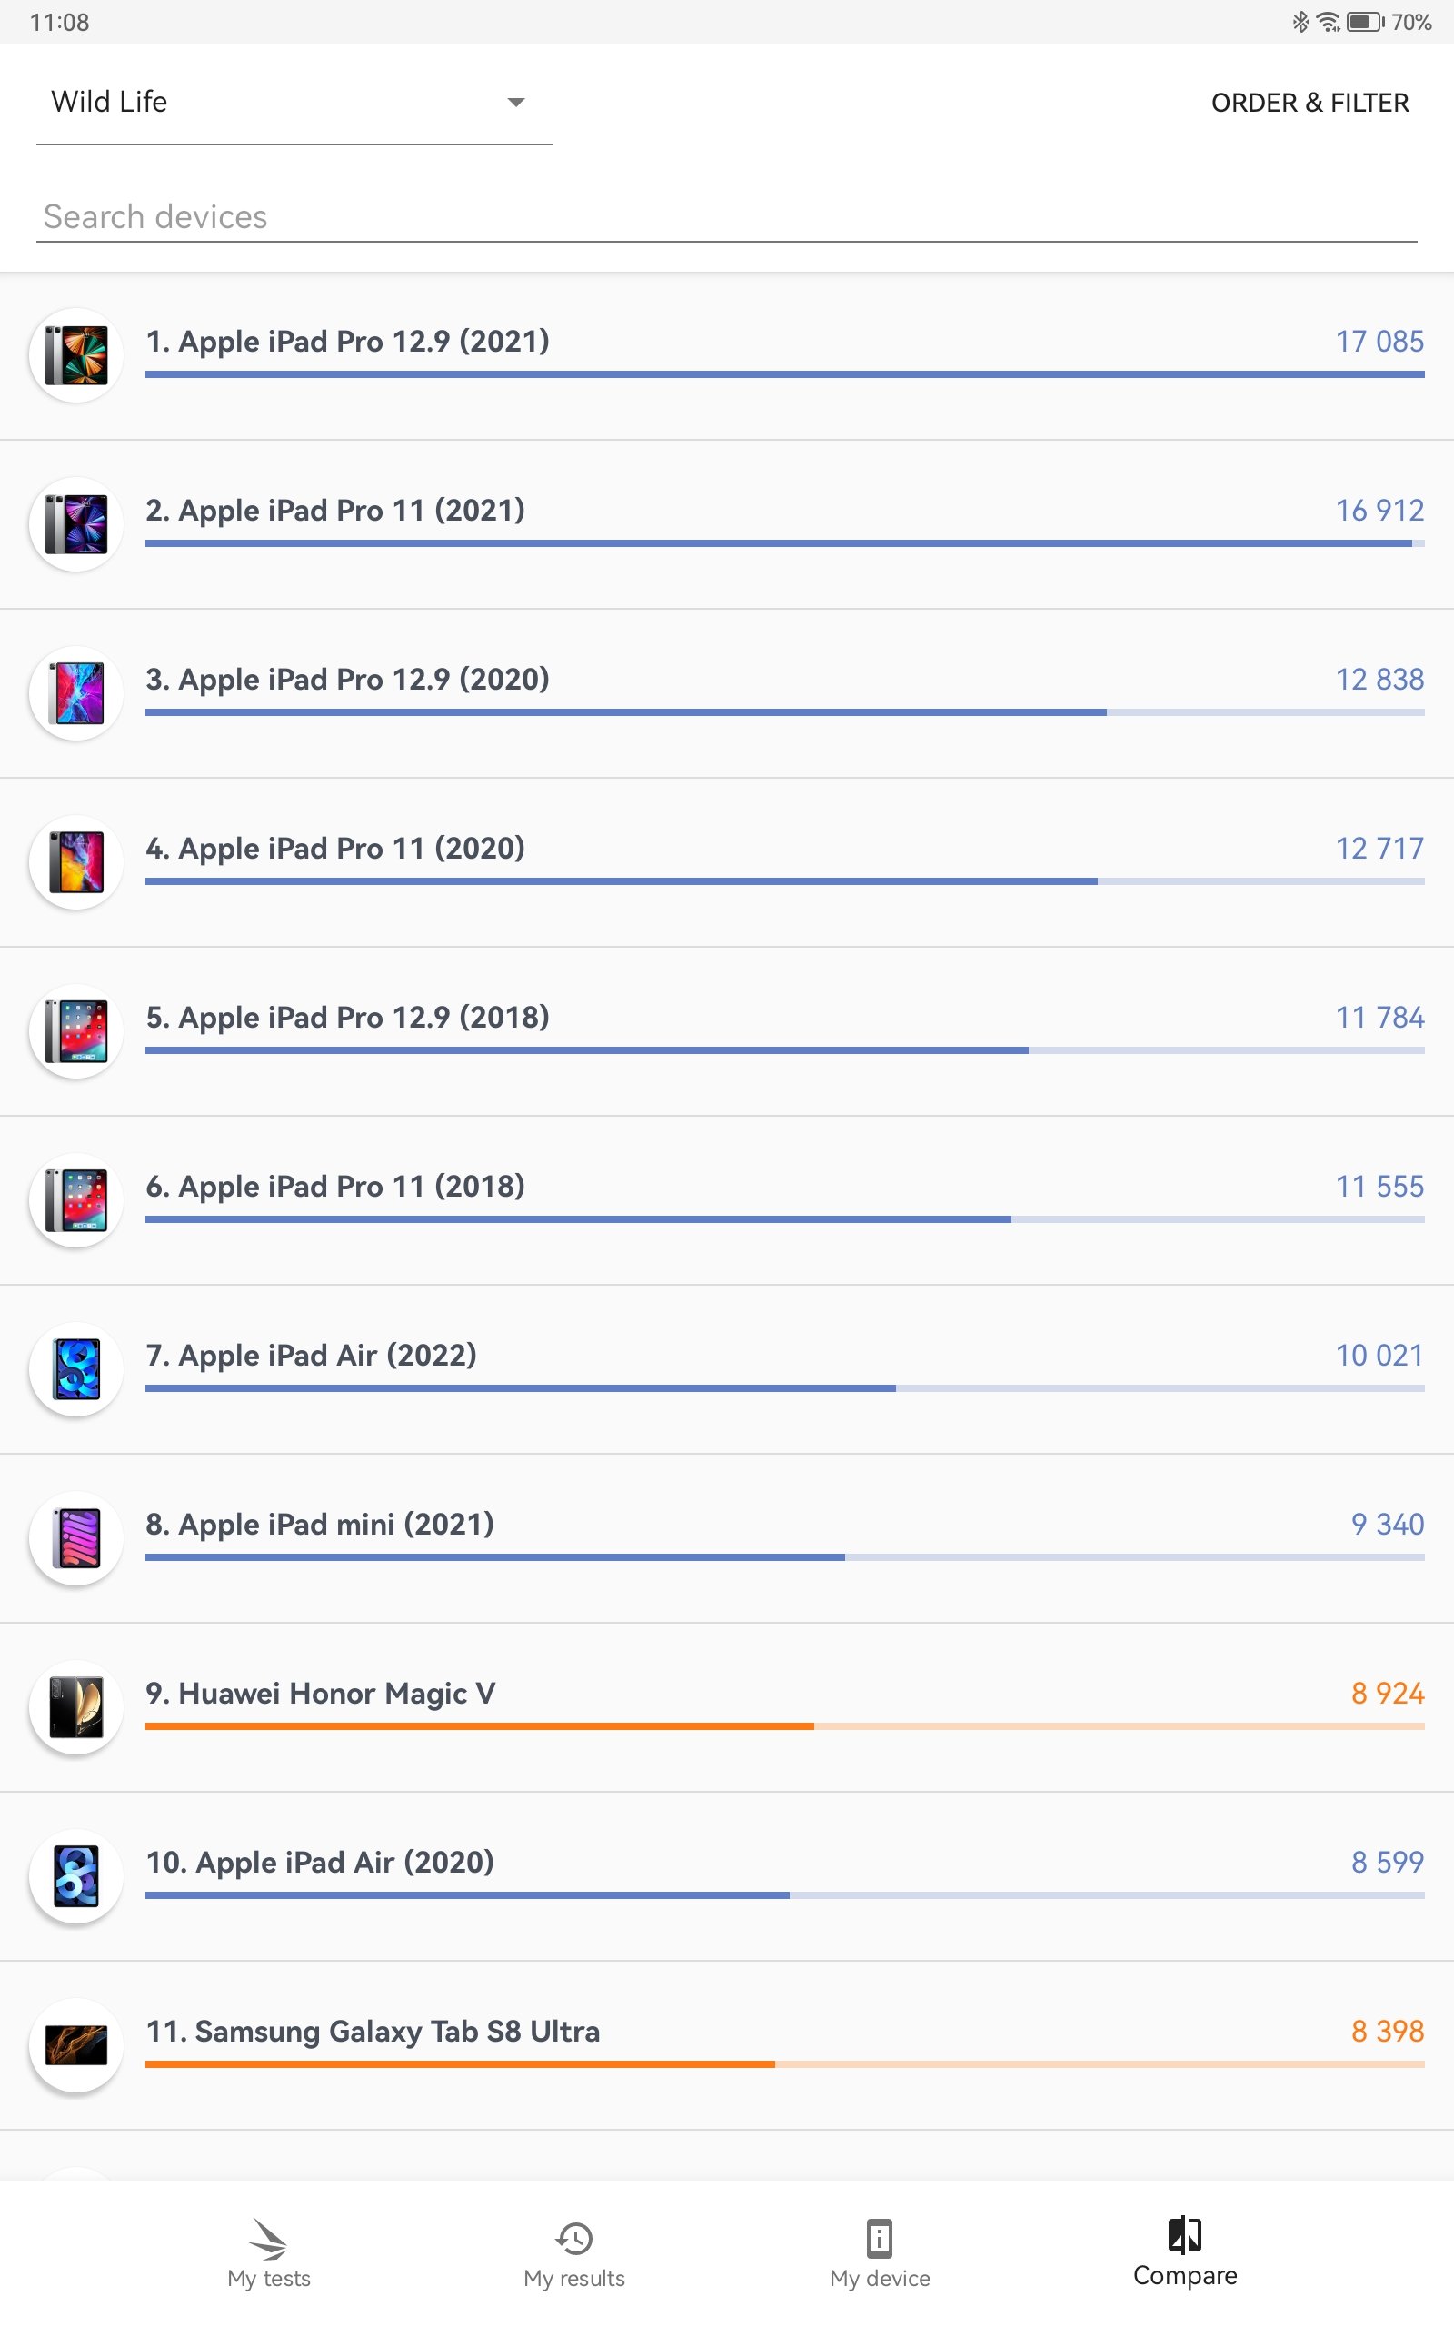Image resolution: width=1454 pixels, height=2326 pixels.
Task: Click the dropdown arrow beside Wild Life
Action: tap(516, 102)
